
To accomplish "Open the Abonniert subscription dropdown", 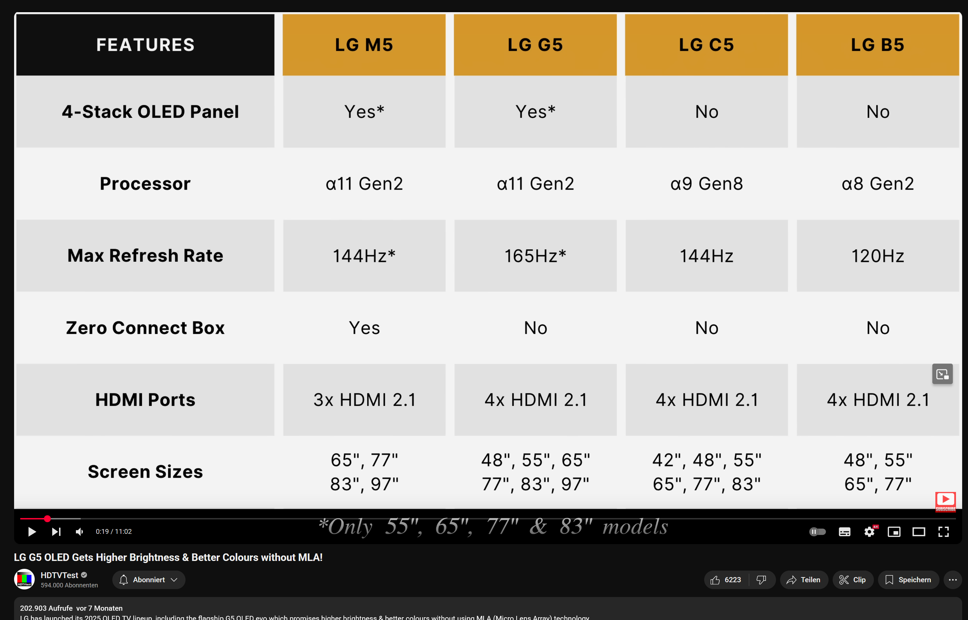I will [148, 580].
